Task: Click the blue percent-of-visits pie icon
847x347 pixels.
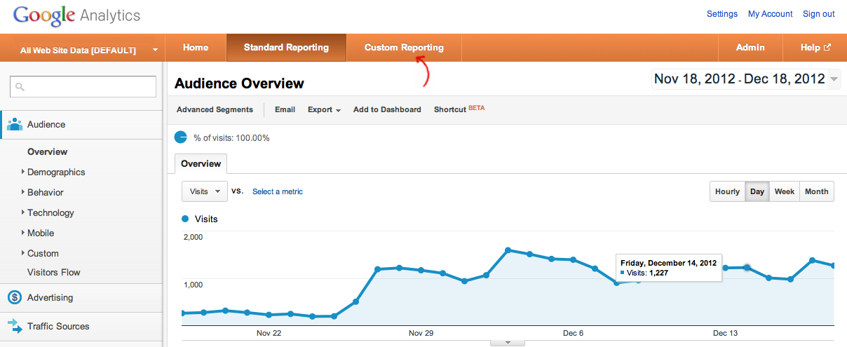Action: pyautogui.click(x=180, y=137)
